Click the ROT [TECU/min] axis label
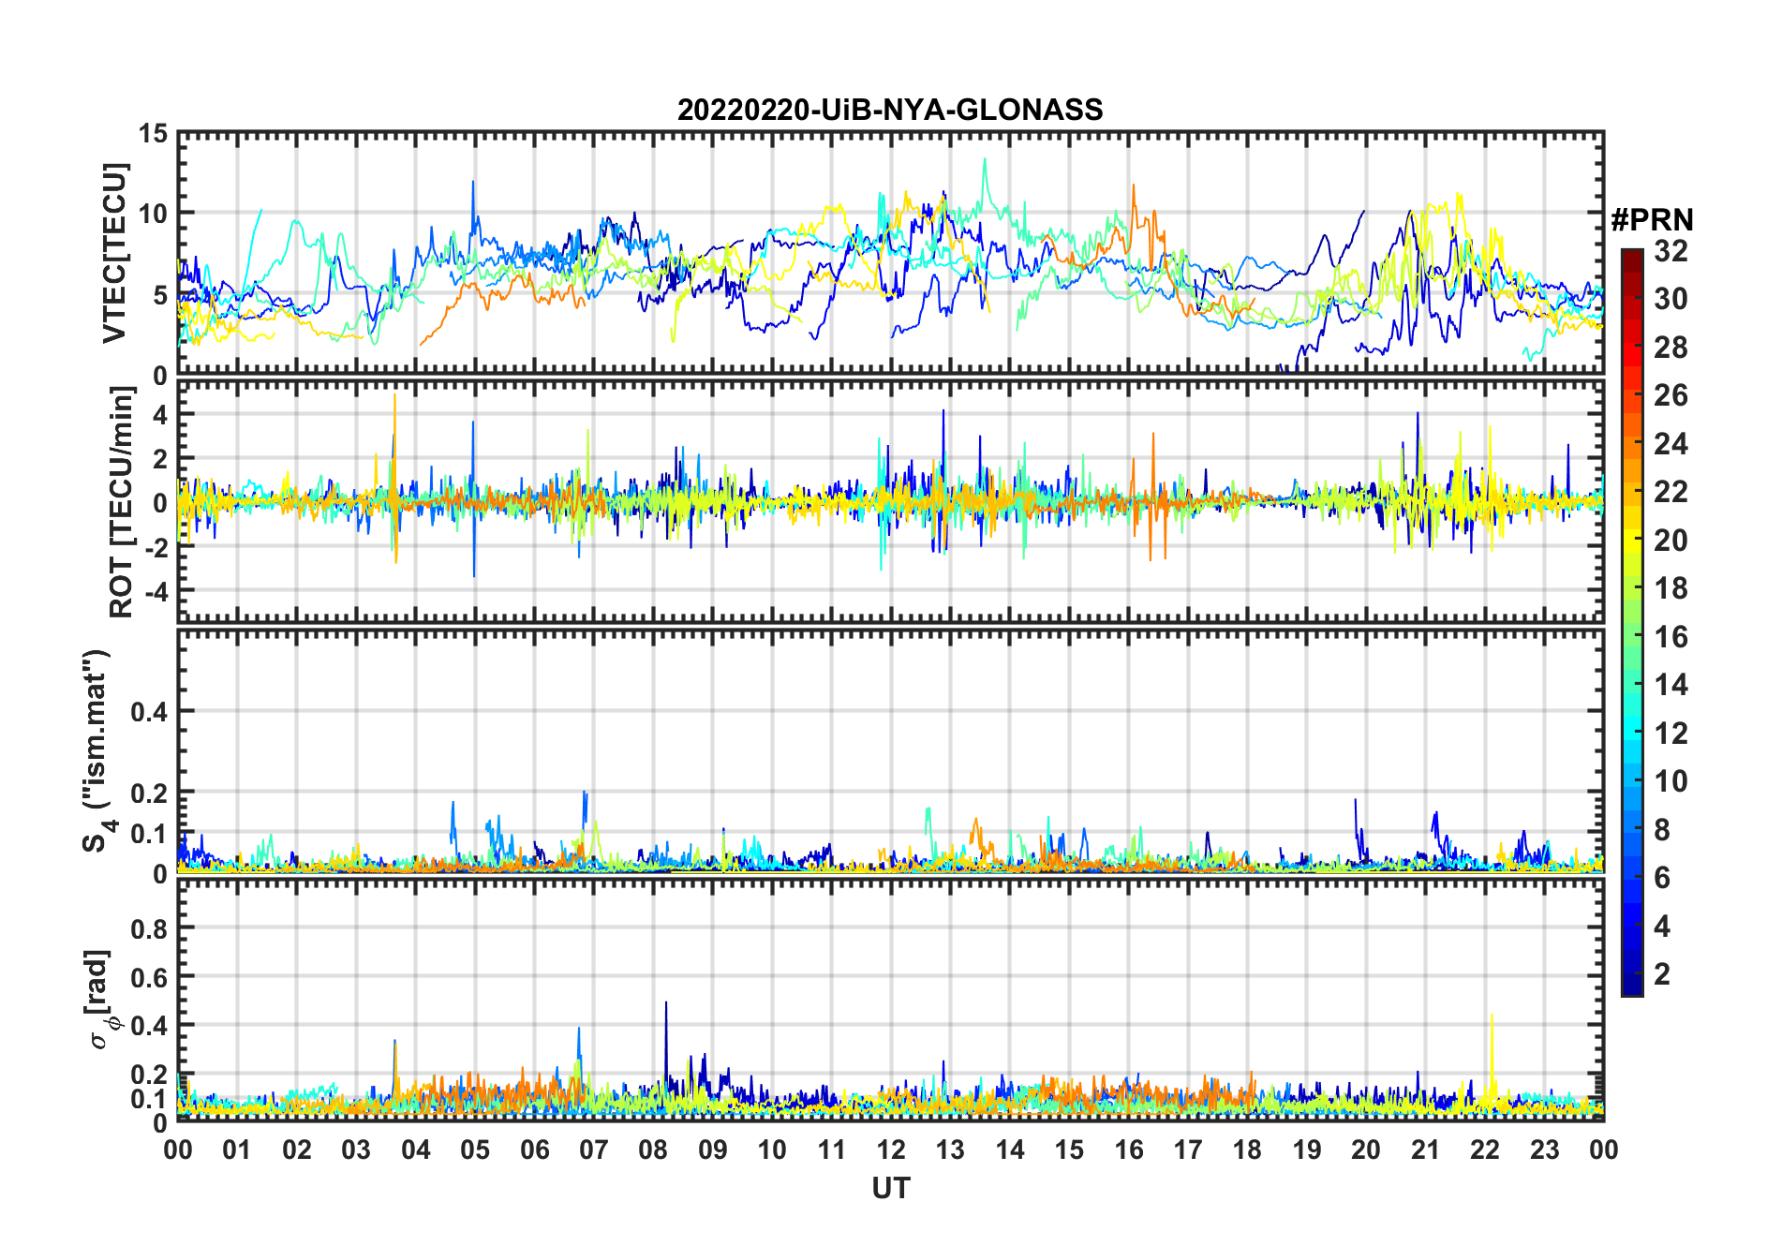 (122, 502)
